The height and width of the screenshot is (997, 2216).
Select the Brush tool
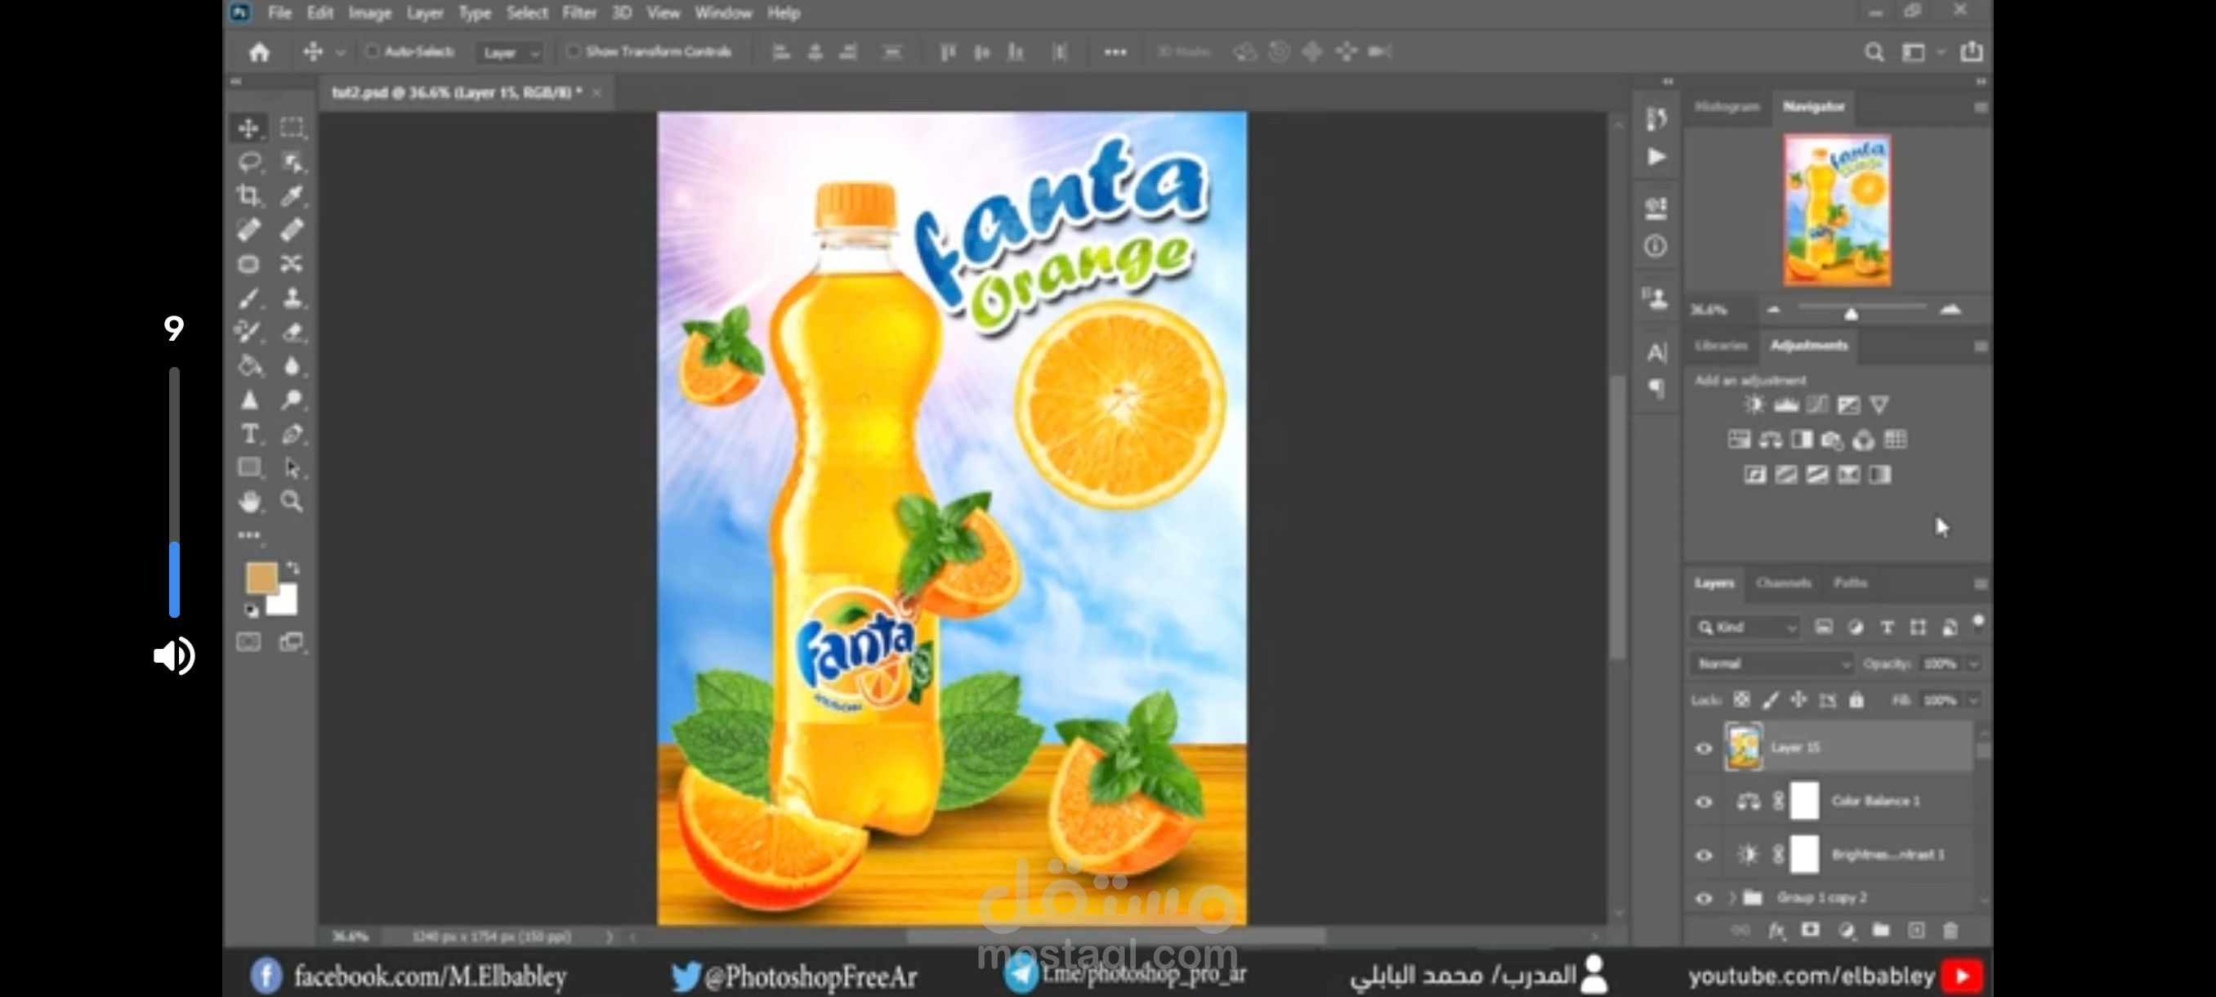tap(248, 297)
